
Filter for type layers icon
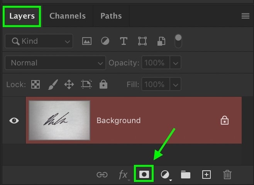coord(124,41)
